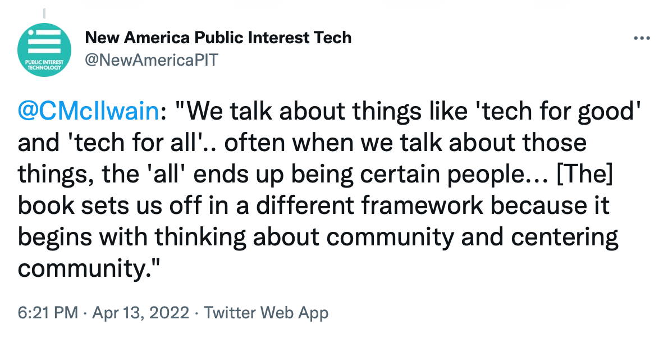668x338 pixels.
Task: Open the @NewAmericaPIT handle link
Action: pyautogui.click(x=151, y=60)
